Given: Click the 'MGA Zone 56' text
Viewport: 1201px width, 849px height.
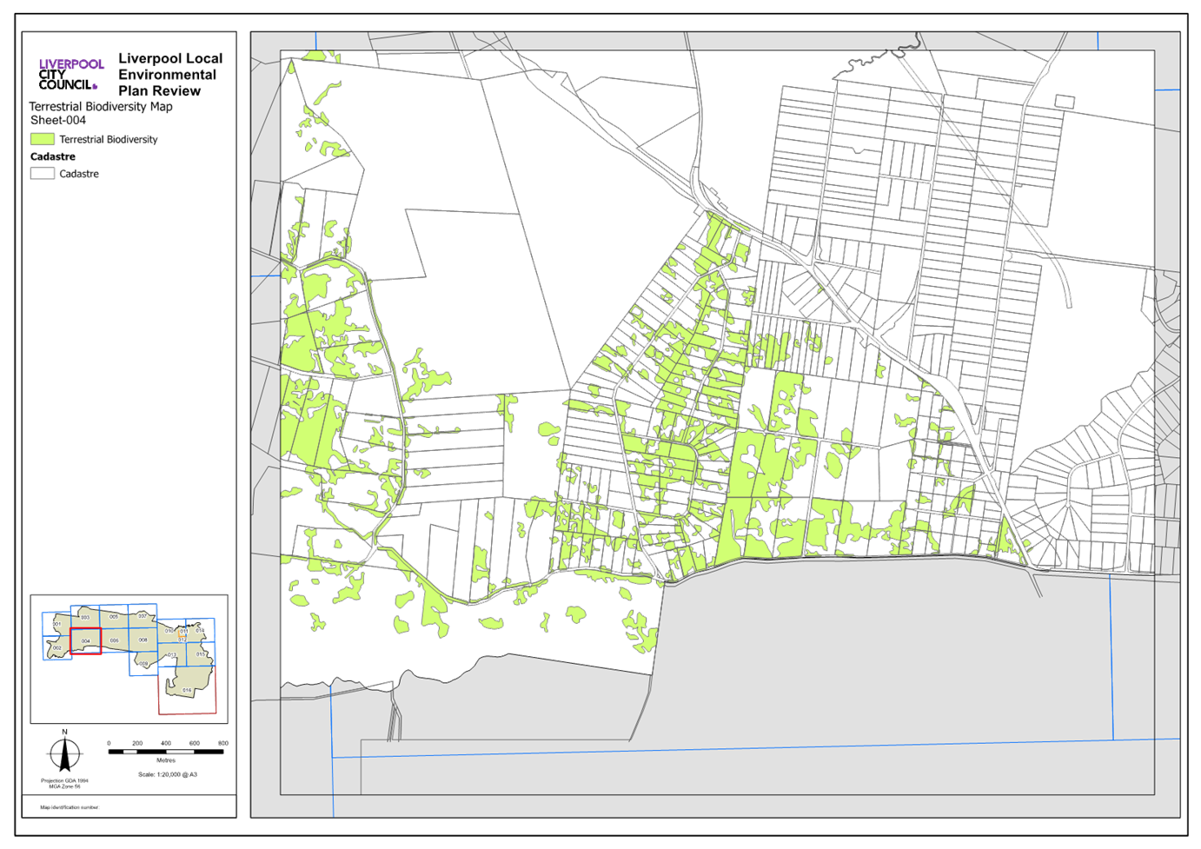Looking at the screenshot, I should [x=64, y=786].
